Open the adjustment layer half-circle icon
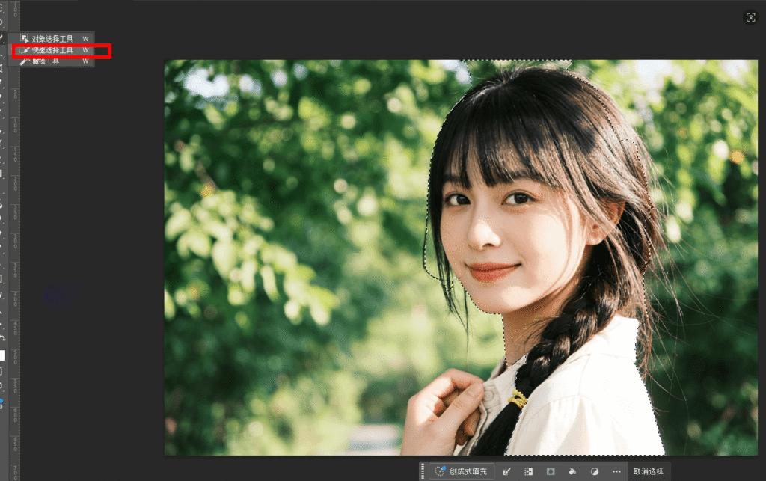 click(x=595, y=471)
